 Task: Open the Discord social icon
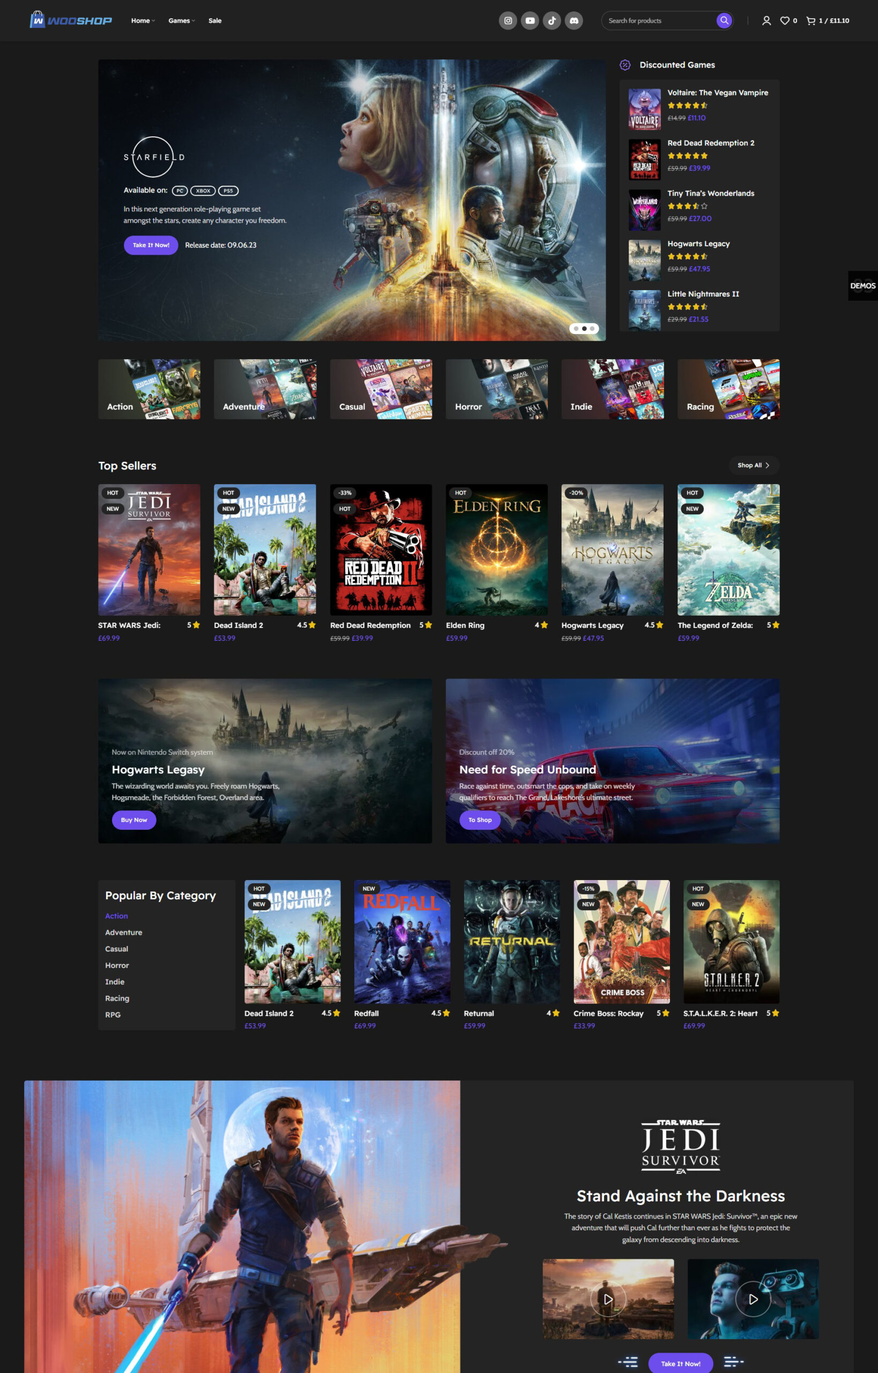(574, 20)
